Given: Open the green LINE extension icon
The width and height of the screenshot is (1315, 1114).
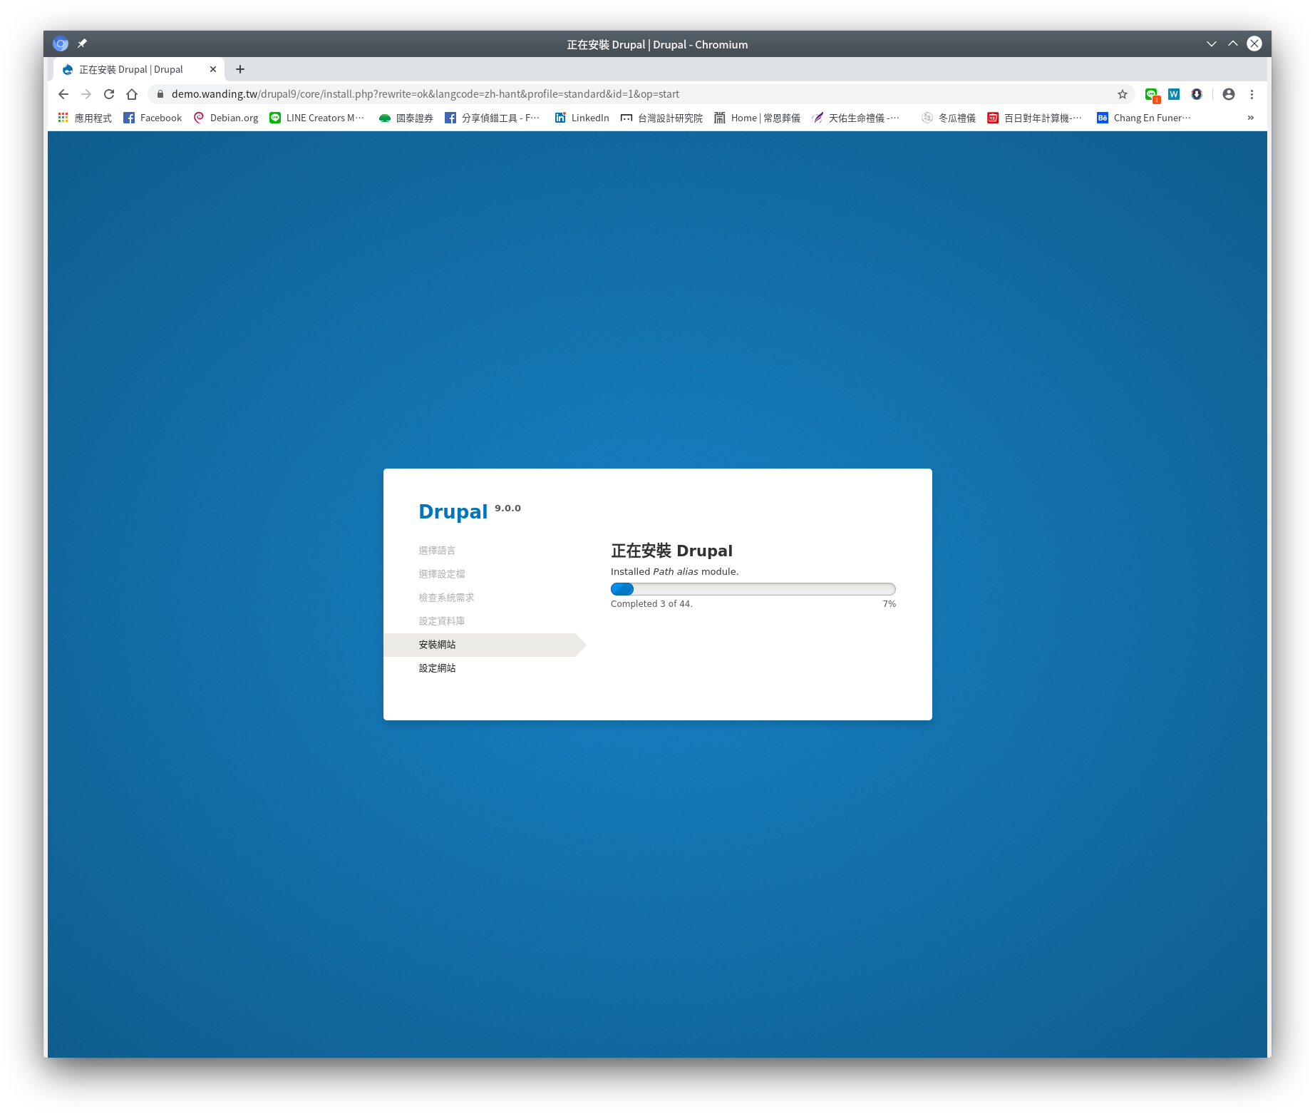Looking at the screenshot, I should point(1152,95).
